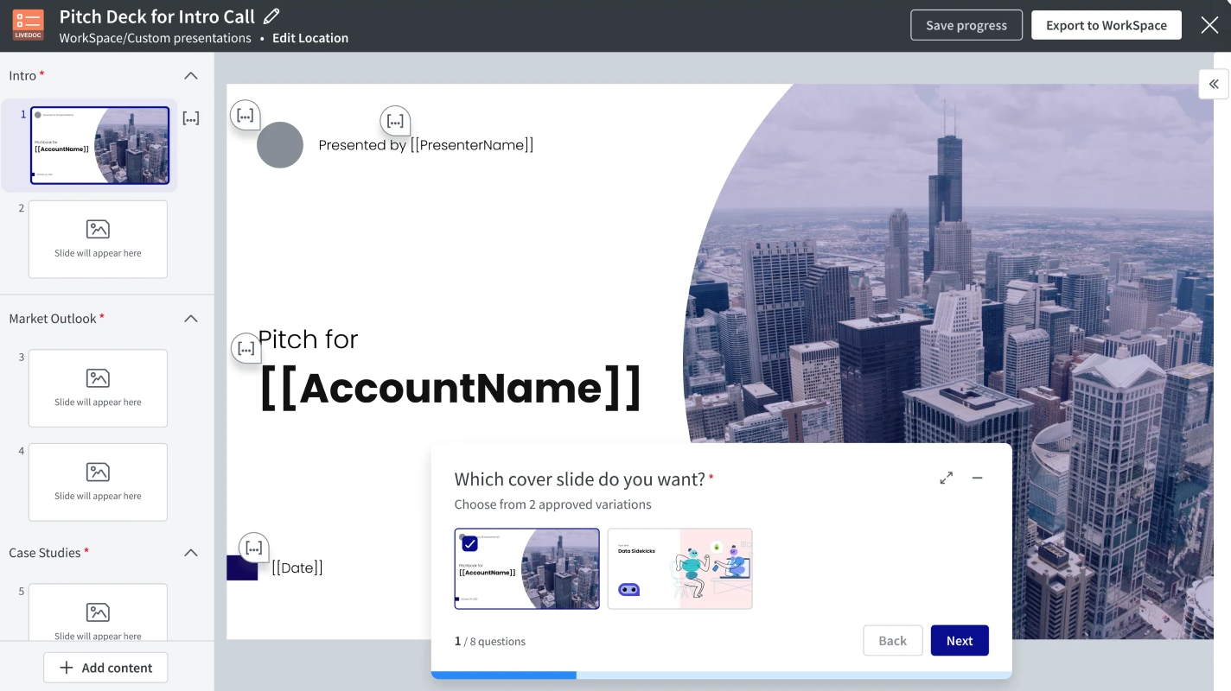Image resolution: width=1231 pixels, height=691 pixels.
Task: Click the placeholder marker beside Pitch for title
Action: pyautogui.click(x=246, y=348)
